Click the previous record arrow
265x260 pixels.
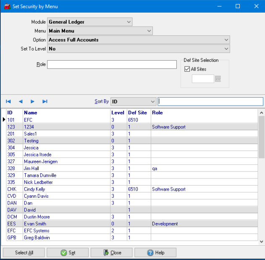pyautogui.click(x=21, y=101)
